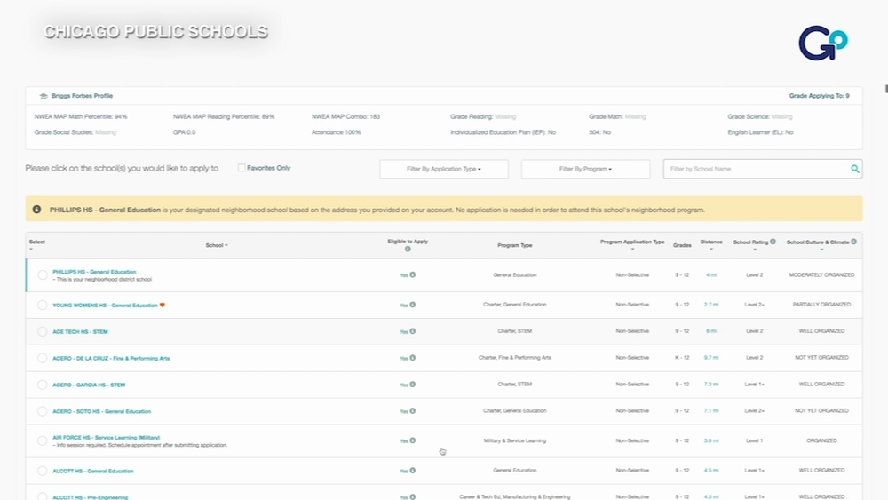This screenshot has width=888, height=500.
Task: Click the GoCPS logo icon
Action: (823, 43)
